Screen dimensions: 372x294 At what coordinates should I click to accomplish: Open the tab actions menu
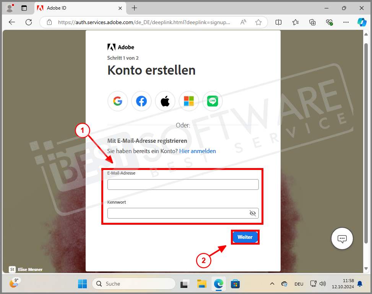click(x=24, y=8)
